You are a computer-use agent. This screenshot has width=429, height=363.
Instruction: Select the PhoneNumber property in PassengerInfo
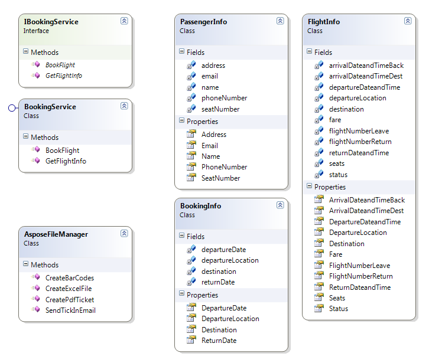coord(224,167)
